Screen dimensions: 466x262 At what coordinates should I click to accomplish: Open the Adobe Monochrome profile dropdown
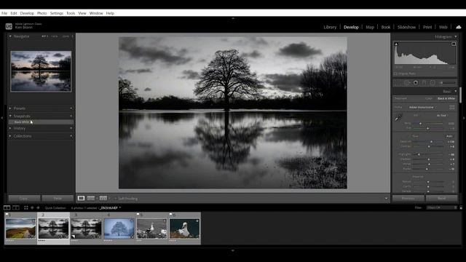click(423, 107)
